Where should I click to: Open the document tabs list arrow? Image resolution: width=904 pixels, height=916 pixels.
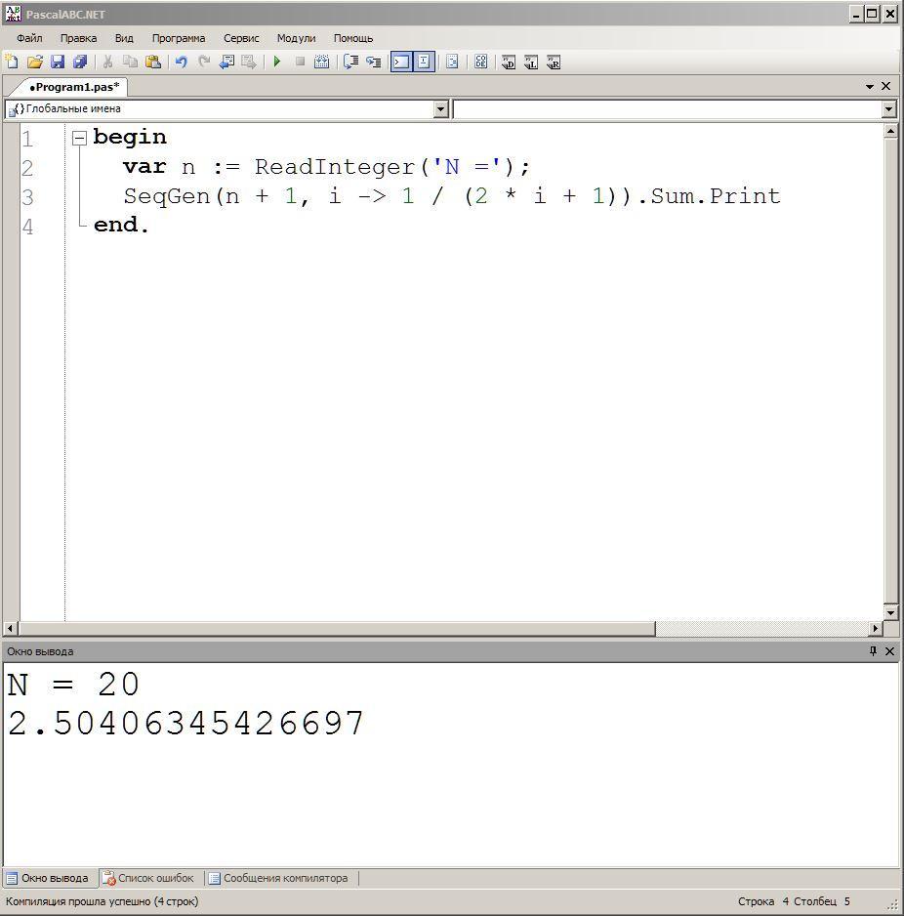click(x=870, y=87)
